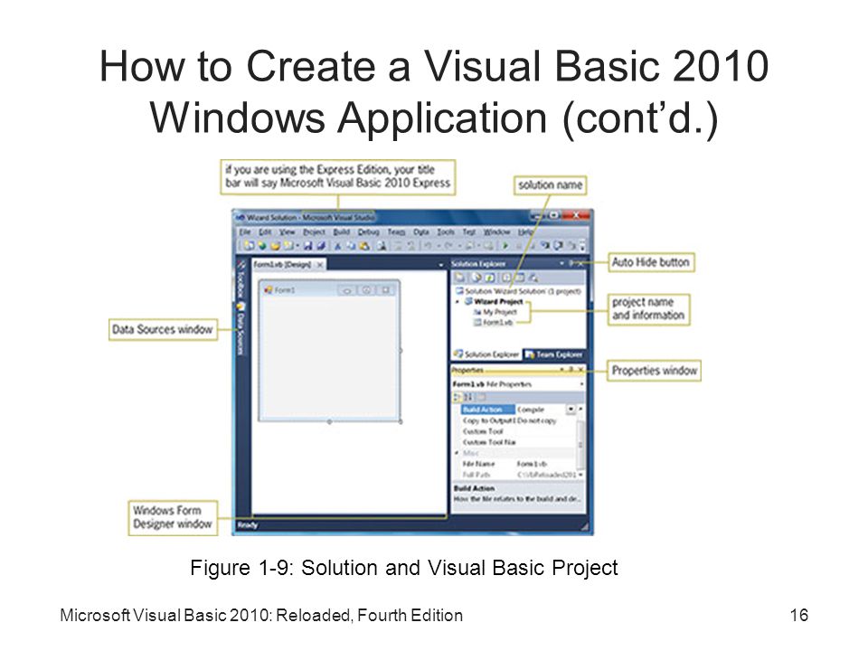Click the Open File folder icon
Image resolution: width=868 pixels, height=651 pixels.
[x=275, y=246]
